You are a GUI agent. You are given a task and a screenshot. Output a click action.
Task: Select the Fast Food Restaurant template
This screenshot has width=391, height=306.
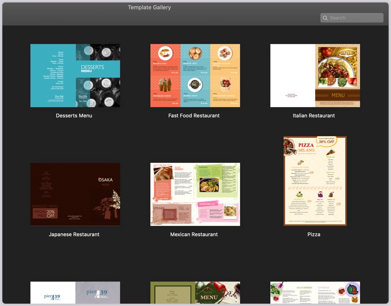click(195, 76)
